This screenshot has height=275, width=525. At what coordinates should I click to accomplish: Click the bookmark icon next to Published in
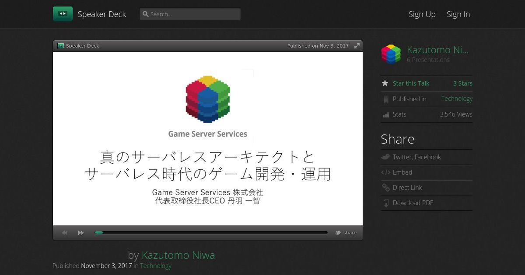(x=385, y=99)
